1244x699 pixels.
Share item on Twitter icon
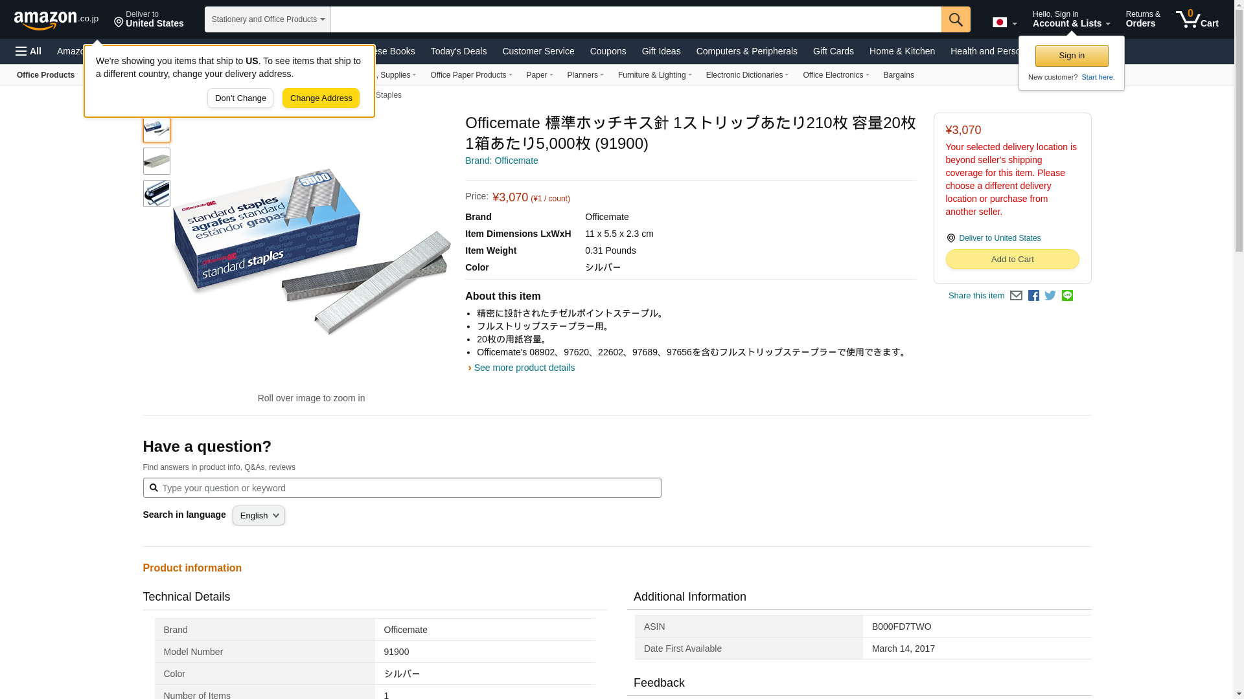click(x=1050, y=296)
